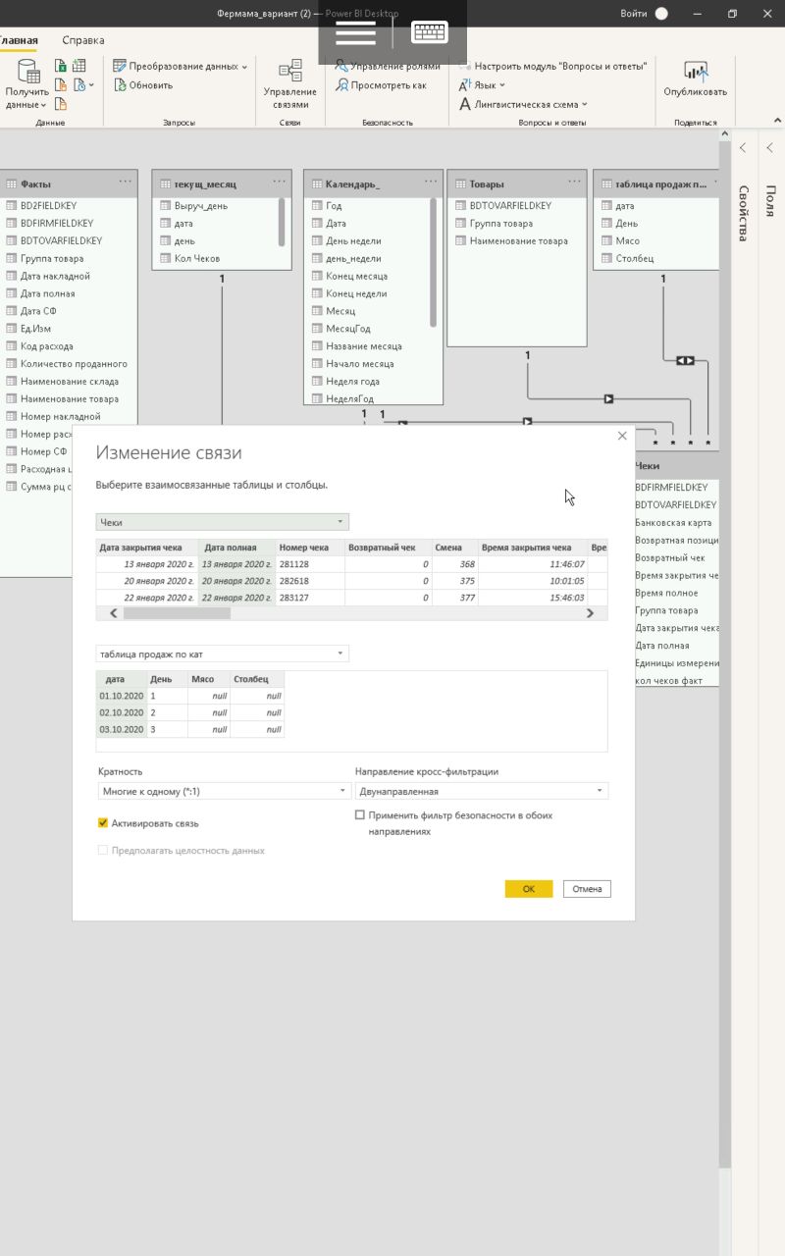Click the Отмена cancel button
The height and width of the screenshot is (1256, 785).
click(x=587, y=889)
